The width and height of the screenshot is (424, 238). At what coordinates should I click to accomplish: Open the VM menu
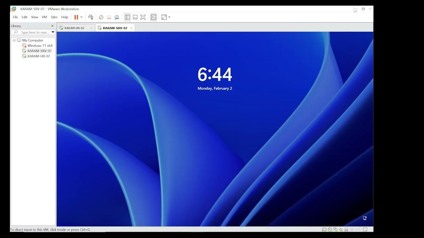click(x=44, y=17)
